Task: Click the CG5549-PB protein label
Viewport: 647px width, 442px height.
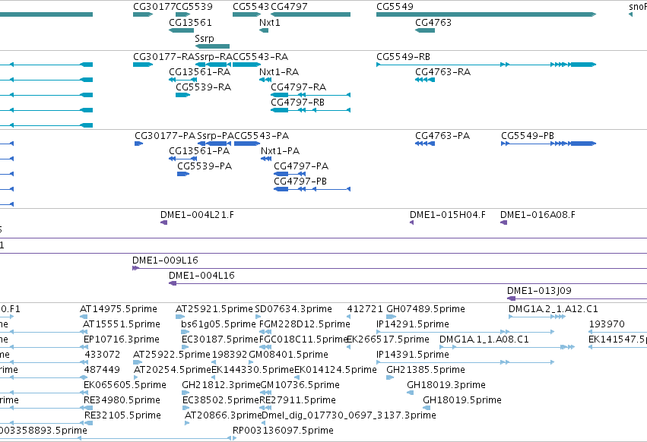Action: 528,136
